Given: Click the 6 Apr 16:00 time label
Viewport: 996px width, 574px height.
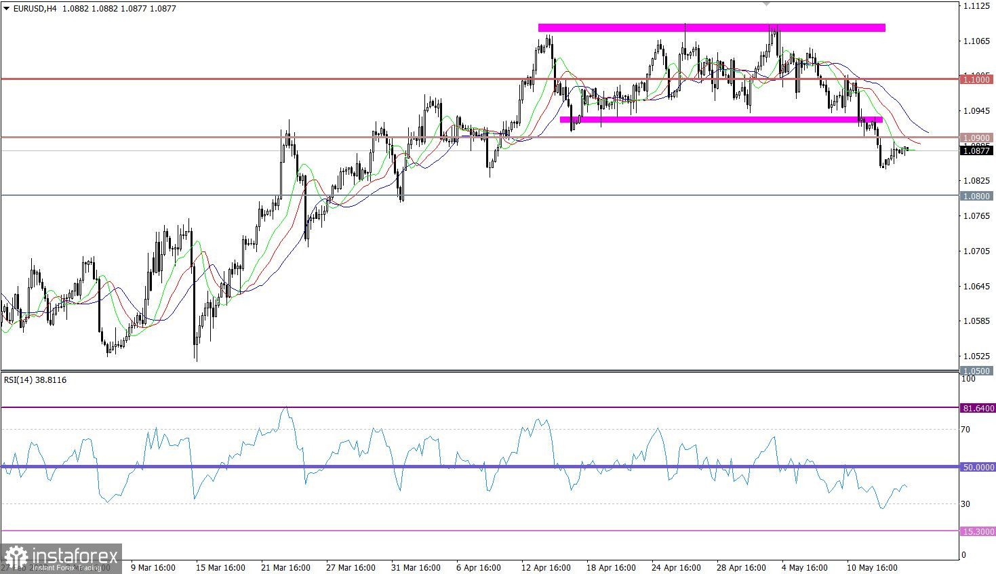Looking at the screenshot, I should pos(479,567).
